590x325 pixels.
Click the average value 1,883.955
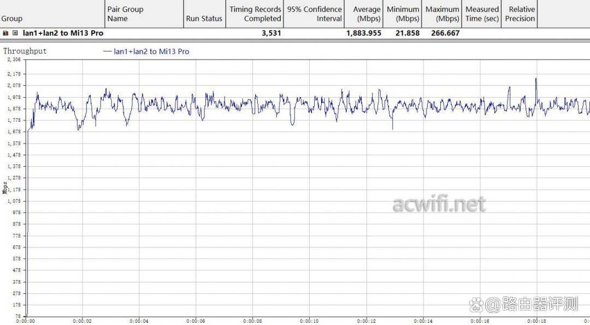(x=363, y=33)
